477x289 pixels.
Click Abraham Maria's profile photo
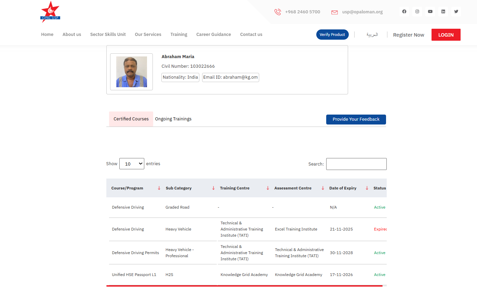click(x=132, y=72)
